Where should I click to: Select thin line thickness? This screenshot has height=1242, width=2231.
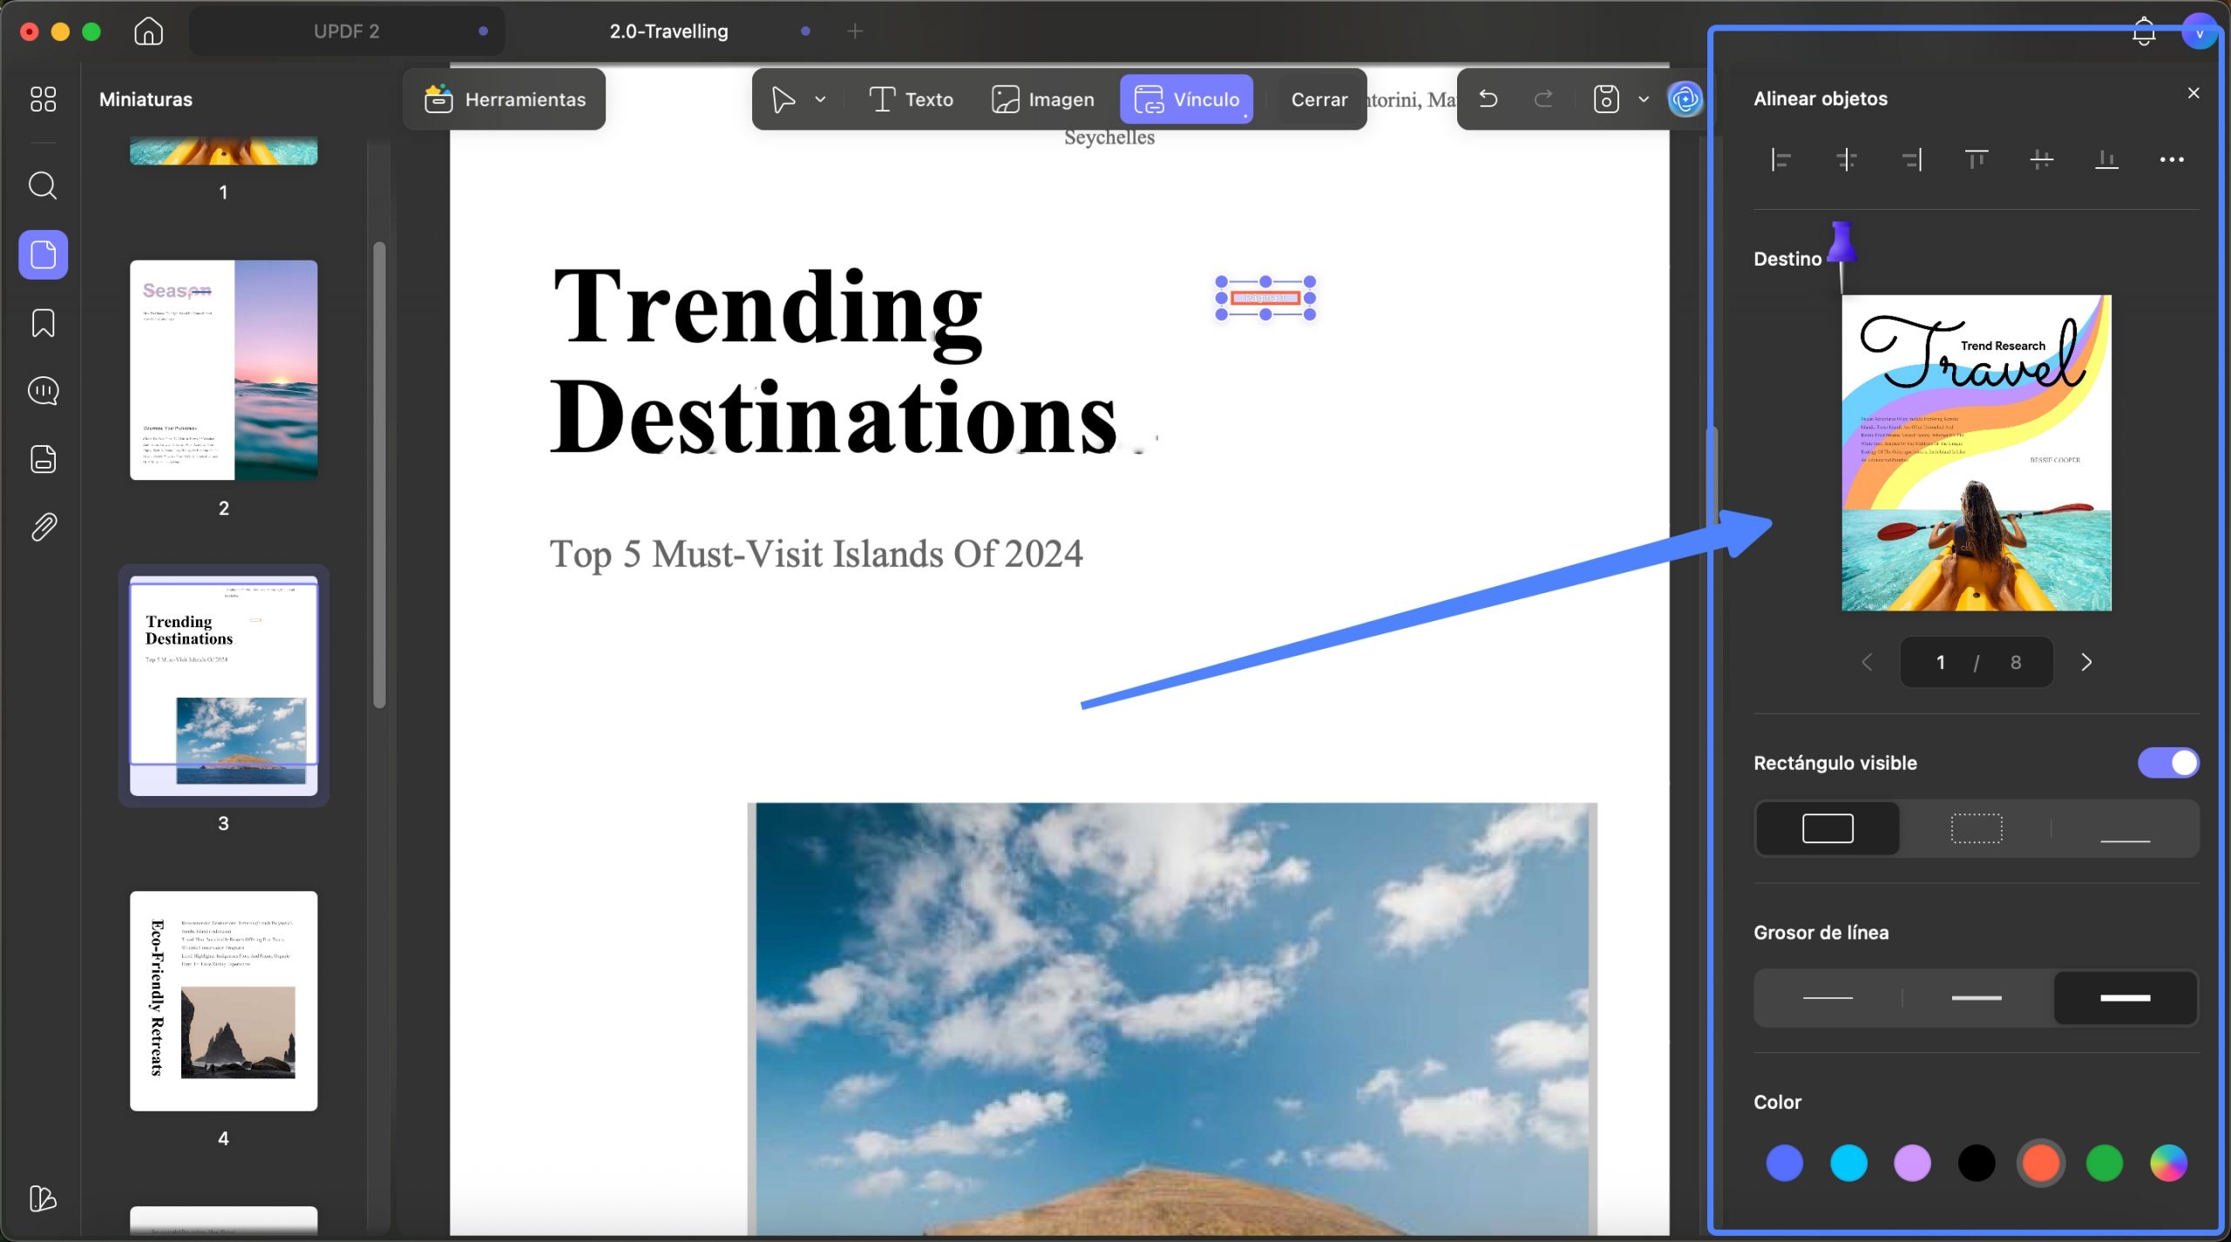pos(1828,998)
